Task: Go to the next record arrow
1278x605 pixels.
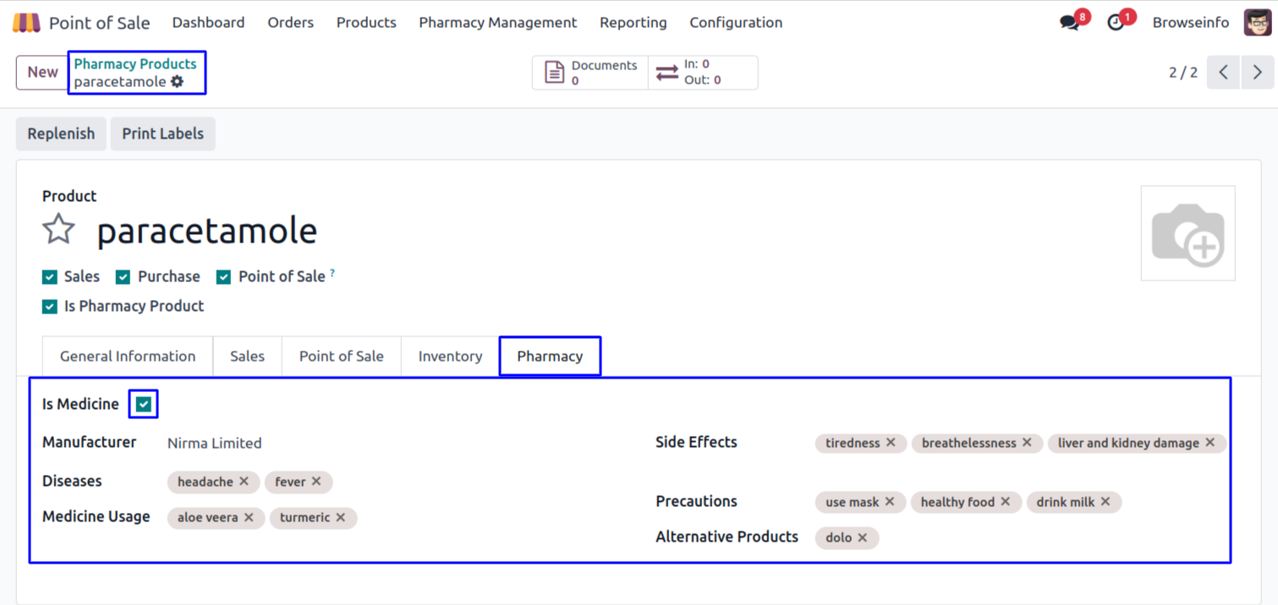Action: point(1257,73)
